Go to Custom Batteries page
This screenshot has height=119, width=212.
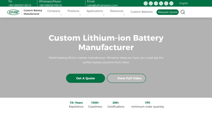click(x=142, y=12)
